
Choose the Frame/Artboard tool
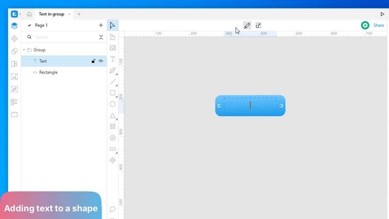(112, 36)
